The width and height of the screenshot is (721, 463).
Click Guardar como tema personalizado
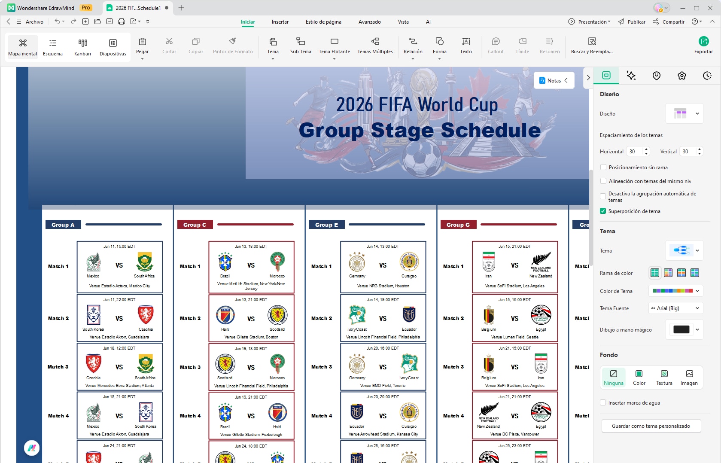click(x=651, y=426)
